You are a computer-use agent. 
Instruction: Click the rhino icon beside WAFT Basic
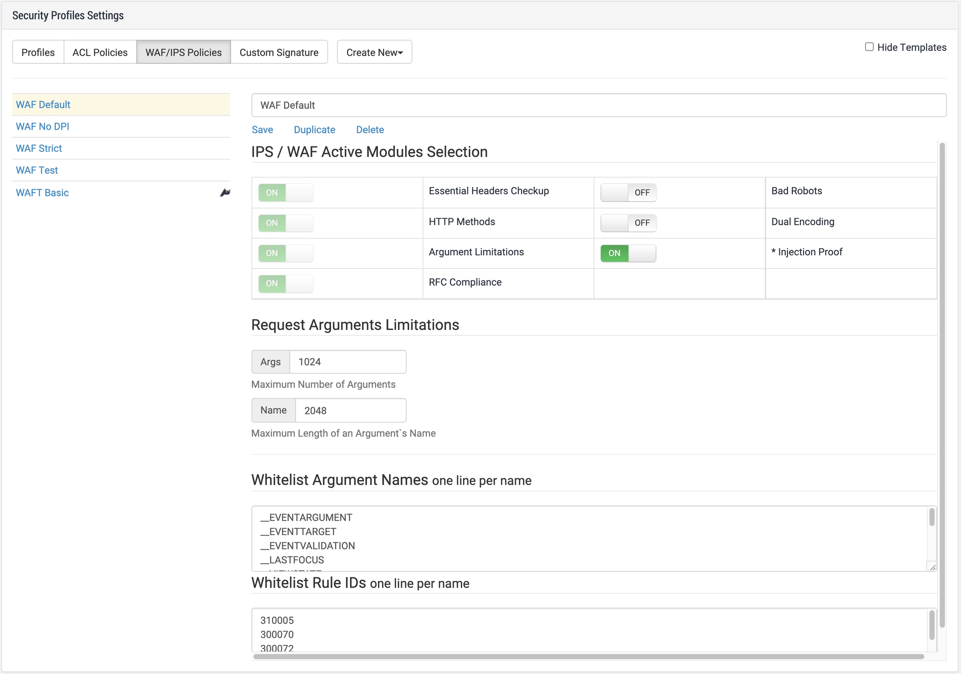pos(225,193)
